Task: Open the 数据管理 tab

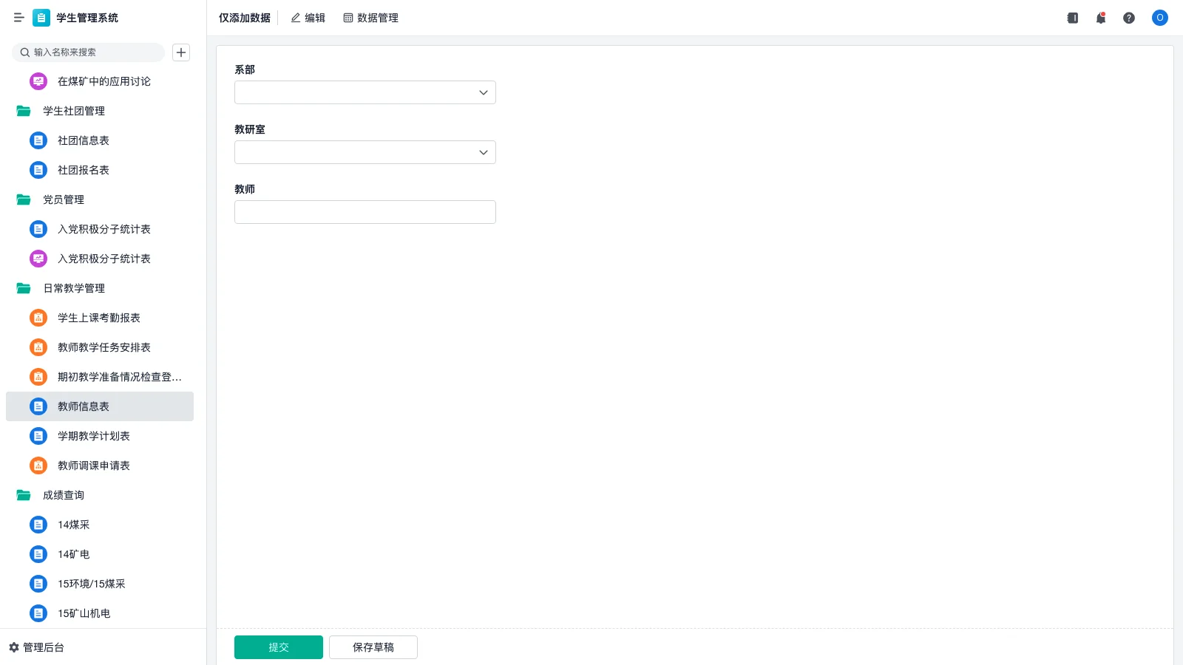Action: (370, 18)
